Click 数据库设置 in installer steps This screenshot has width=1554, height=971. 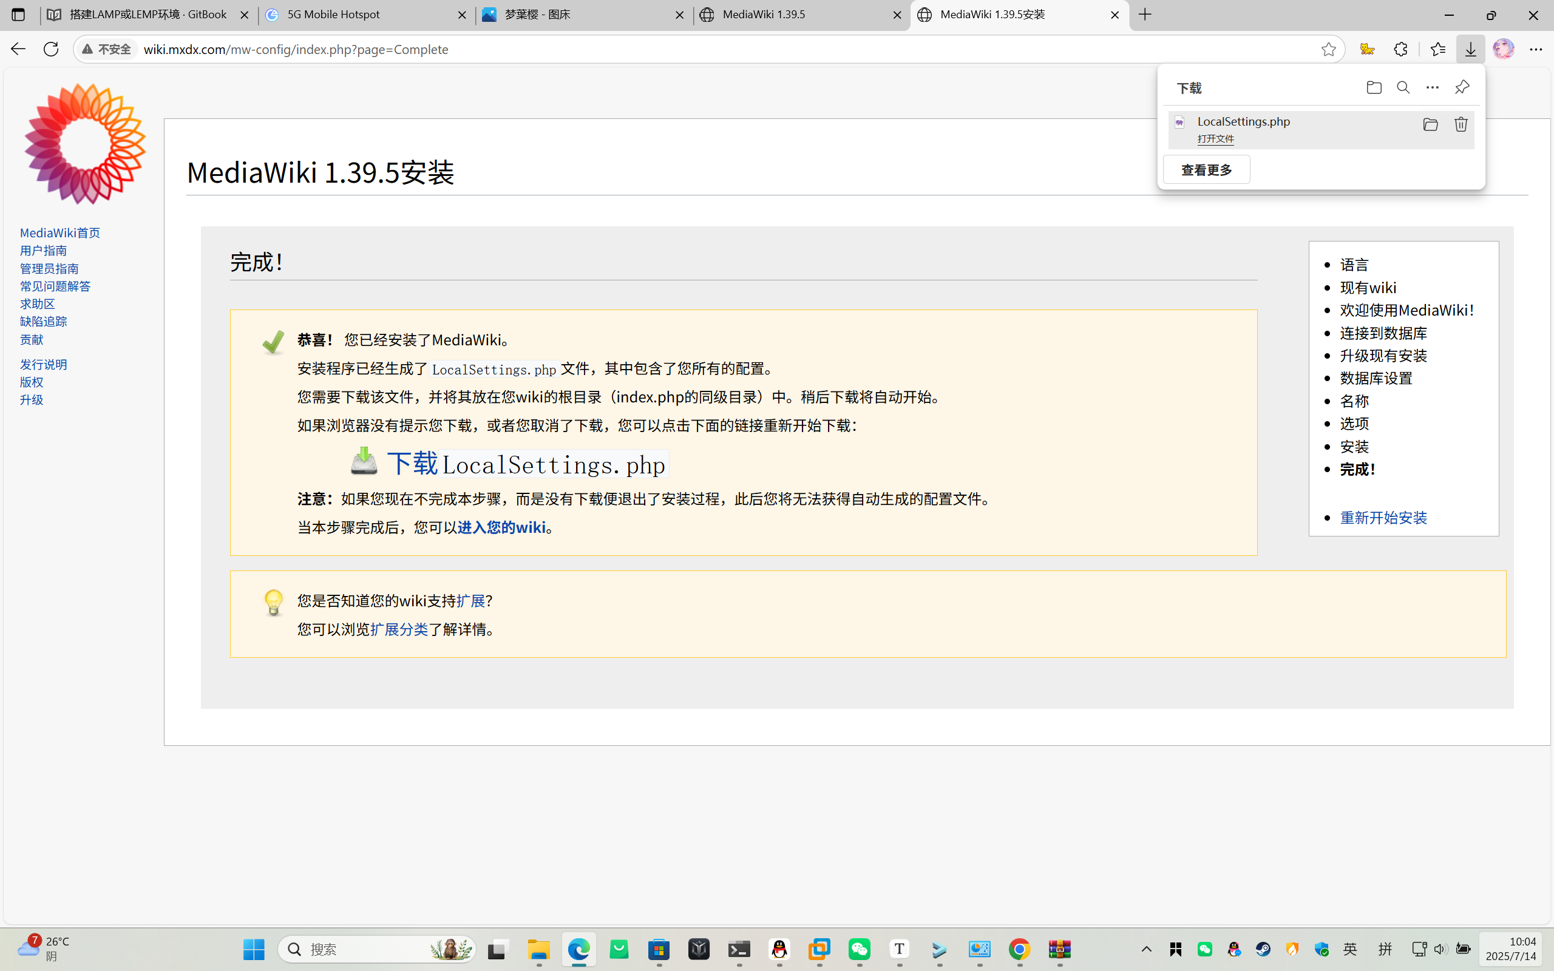pos(1376,378)
